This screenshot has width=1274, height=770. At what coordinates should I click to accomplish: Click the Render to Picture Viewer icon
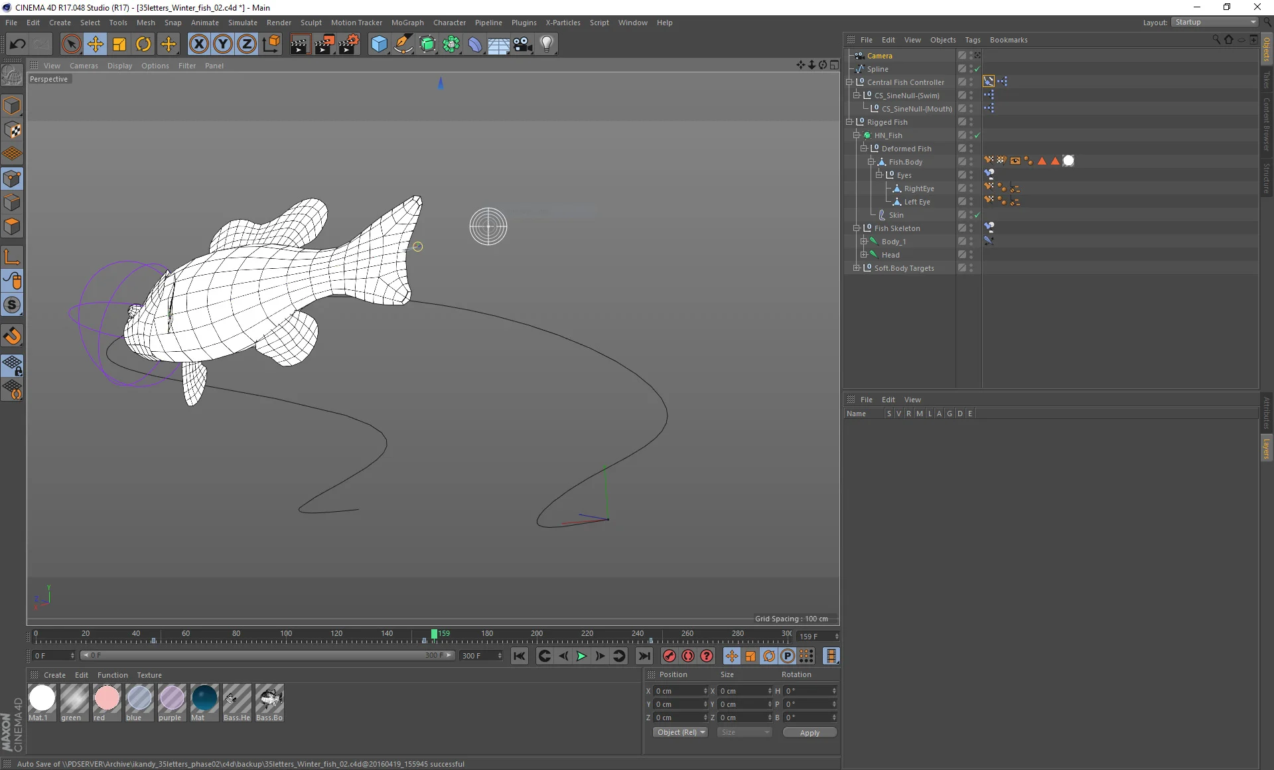(x=324, y=44)
